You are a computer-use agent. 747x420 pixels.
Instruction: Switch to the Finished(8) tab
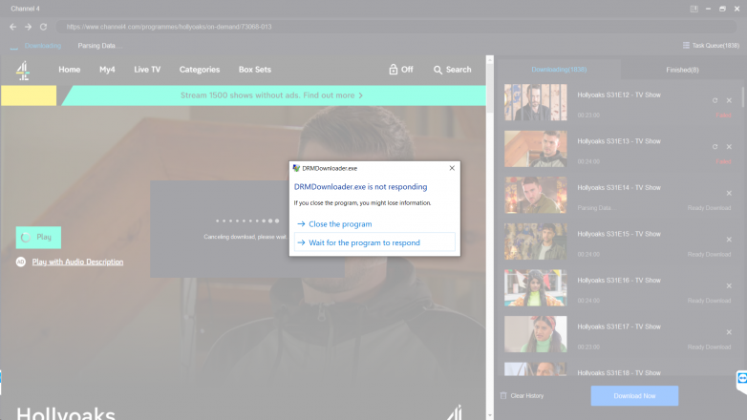click(x=682, y=70)
